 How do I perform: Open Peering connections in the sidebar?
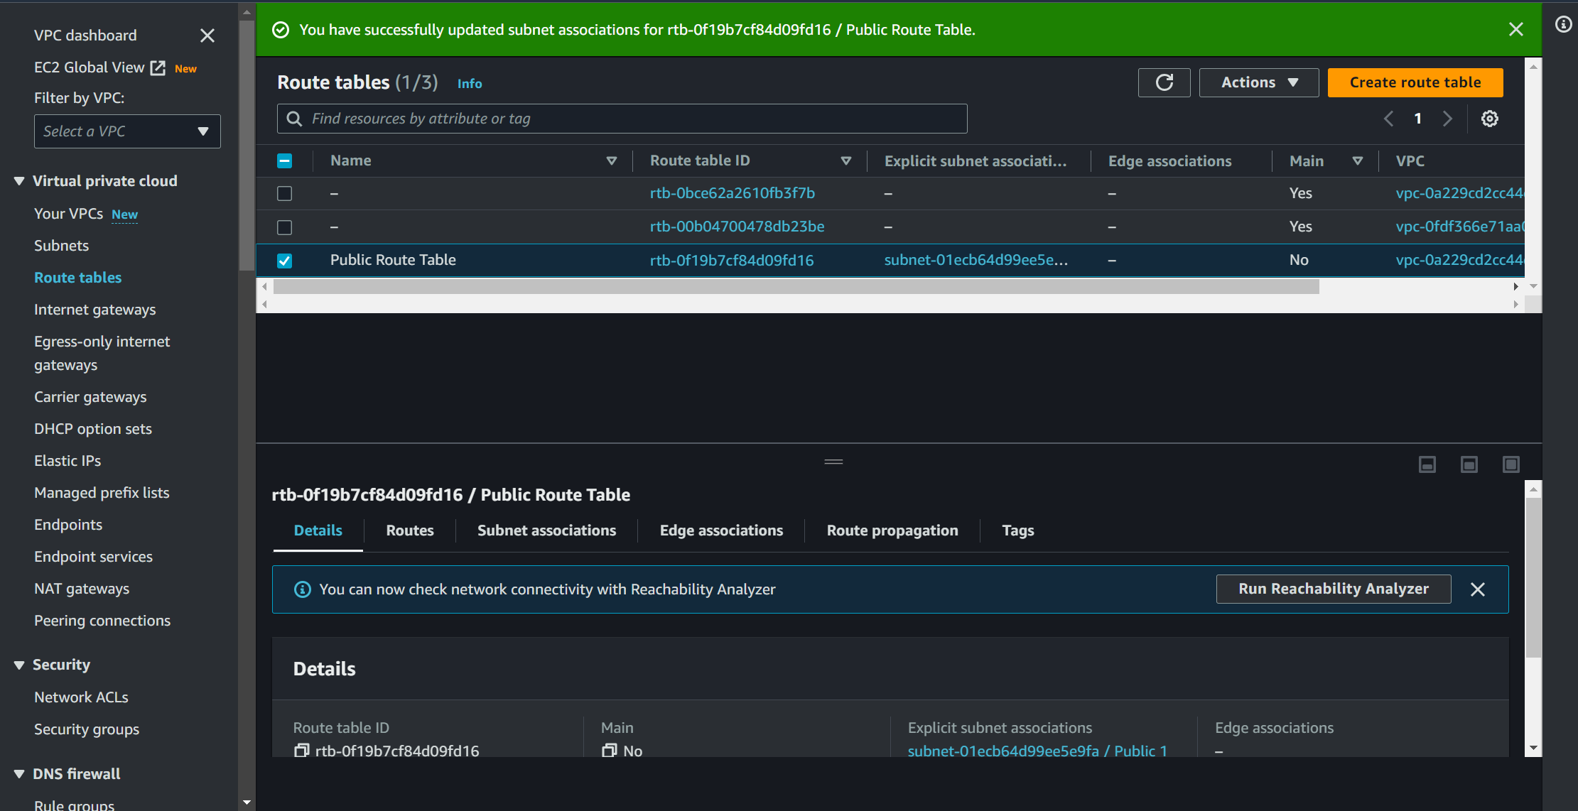click(102, 621)
